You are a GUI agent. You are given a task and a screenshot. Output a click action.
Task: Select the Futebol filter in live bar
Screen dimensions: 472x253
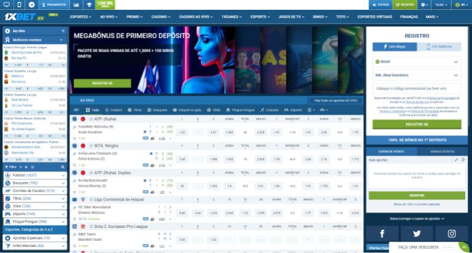click(x=114, y=110)
